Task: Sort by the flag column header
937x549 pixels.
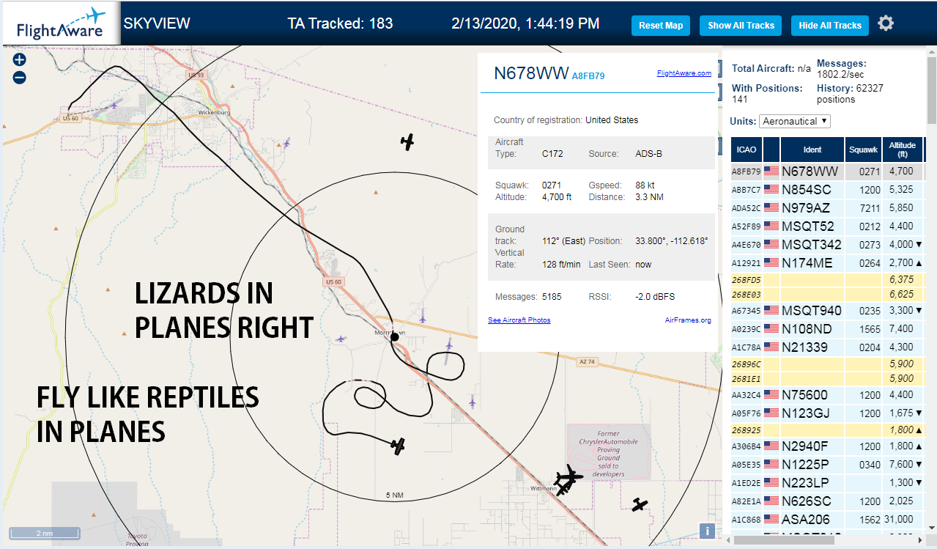Action: (771, 150)
